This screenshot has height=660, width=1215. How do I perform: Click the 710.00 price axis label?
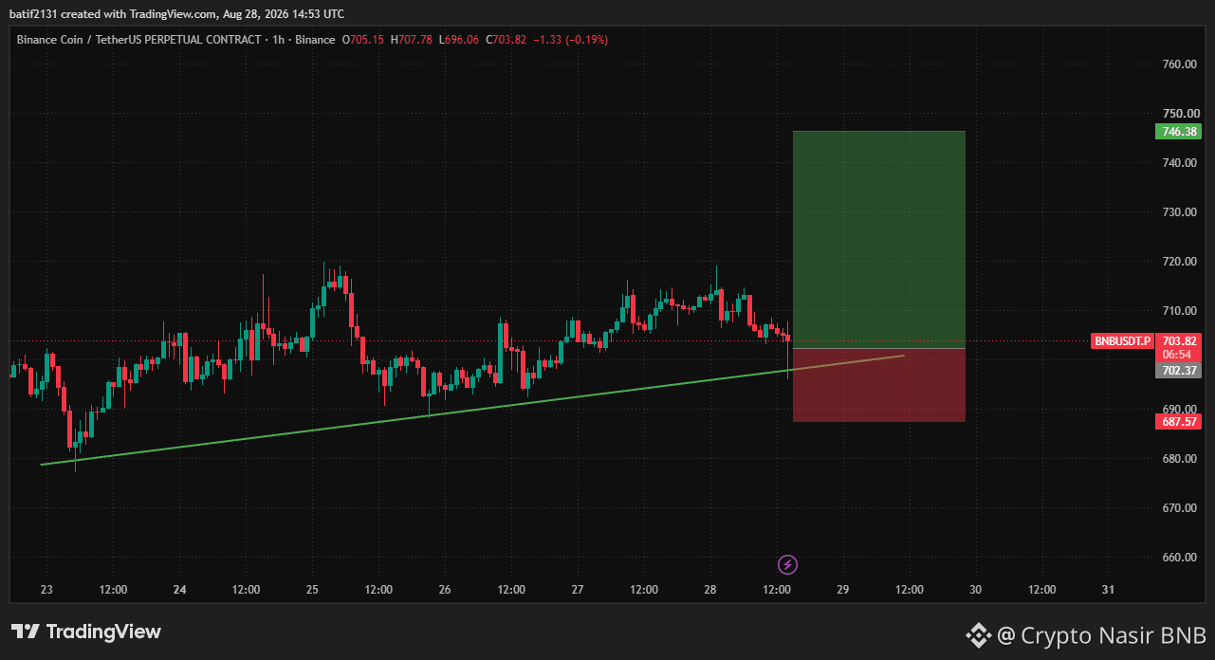[1179, 311]
